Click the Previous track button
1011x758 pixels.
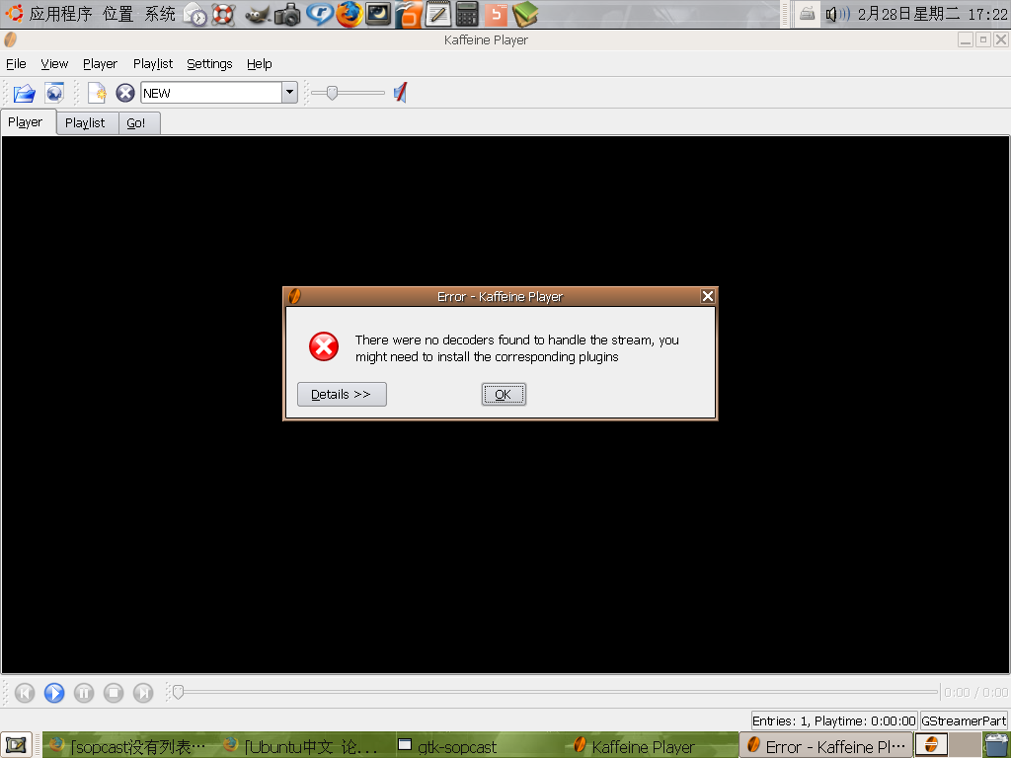pyautogui.click(x=25, y=693)
